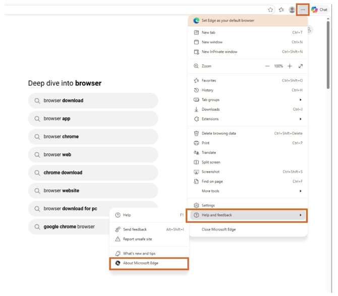Image resolution: width=338 pixels, height=296 pixels.
Task: Open chrome download search suggestion
Action: (93, 172)
